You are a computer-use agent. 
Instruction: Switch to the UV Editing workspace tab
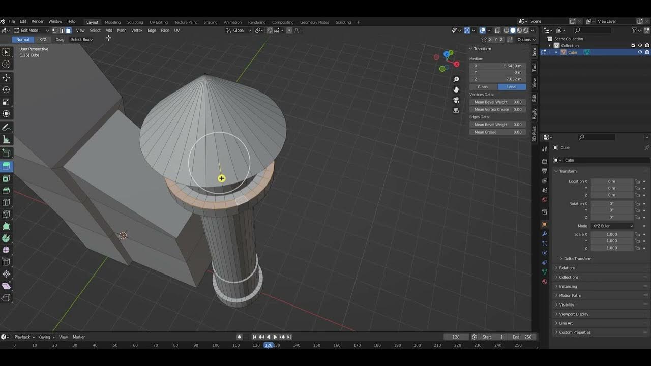[159, 22]
